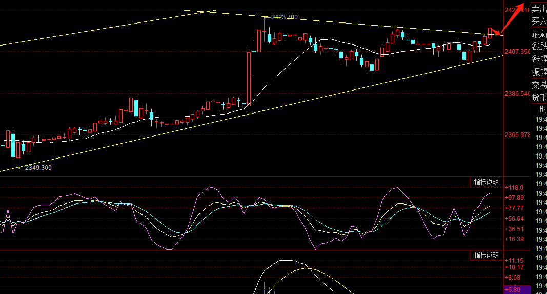Image resolution: width=547 pixels, height=294 pixels.
Task: Select the 买入 row in quote panel
Action: (539, 21)
